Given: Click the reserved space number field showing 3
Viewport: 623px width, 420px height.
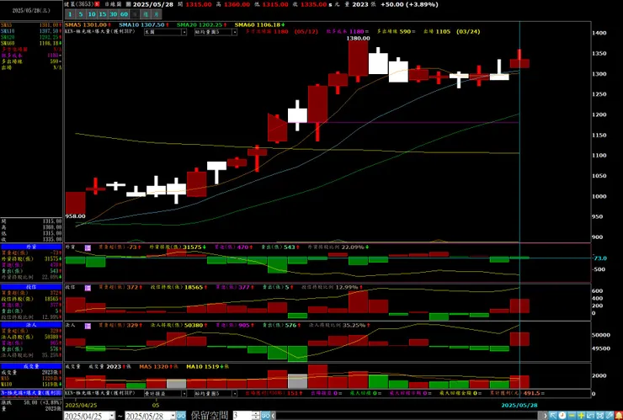Looking at the screenshot, I should click(x=242, y=416).
